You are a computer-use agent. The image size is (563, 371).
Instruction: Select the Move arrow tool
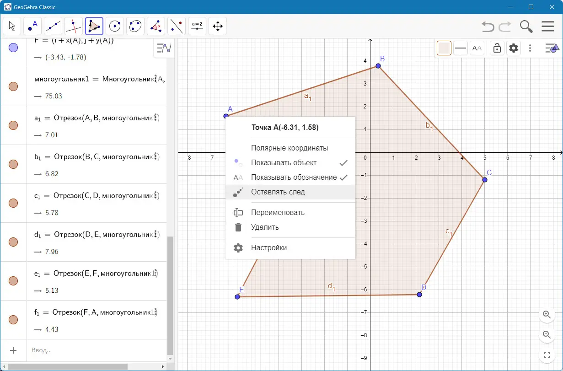12,27
